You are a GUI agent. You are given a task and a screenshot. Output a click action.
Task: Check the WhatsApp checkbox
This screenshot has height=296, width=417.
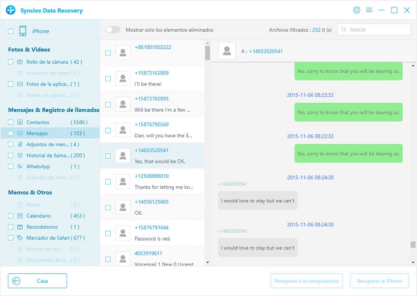click(x=11, y=166)
